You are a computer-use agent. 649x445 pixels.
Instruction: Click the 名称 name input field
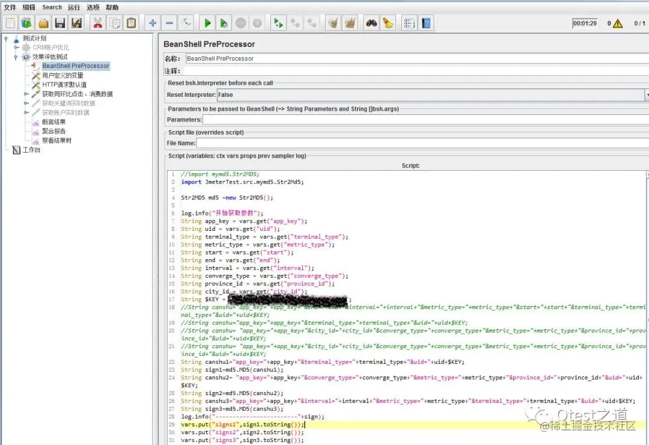417,58
